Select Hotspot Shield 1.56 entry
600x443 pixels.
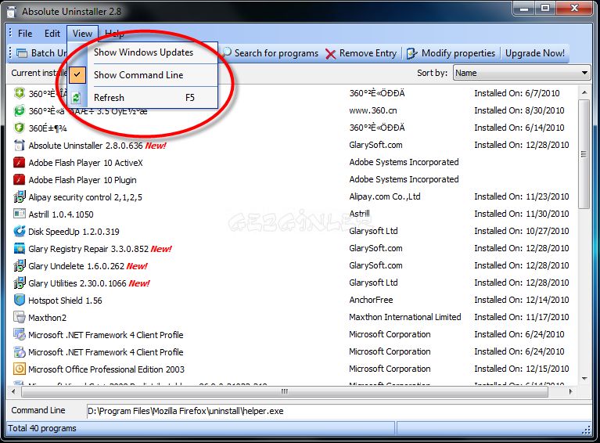65,301
